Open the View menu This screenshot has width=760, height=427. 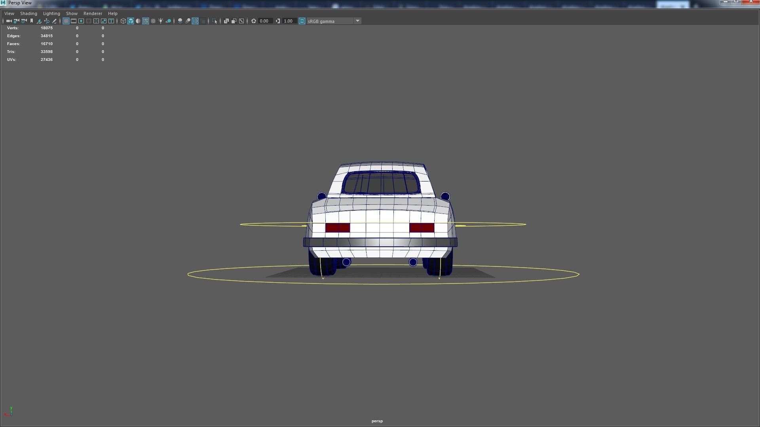click(9, 13)
